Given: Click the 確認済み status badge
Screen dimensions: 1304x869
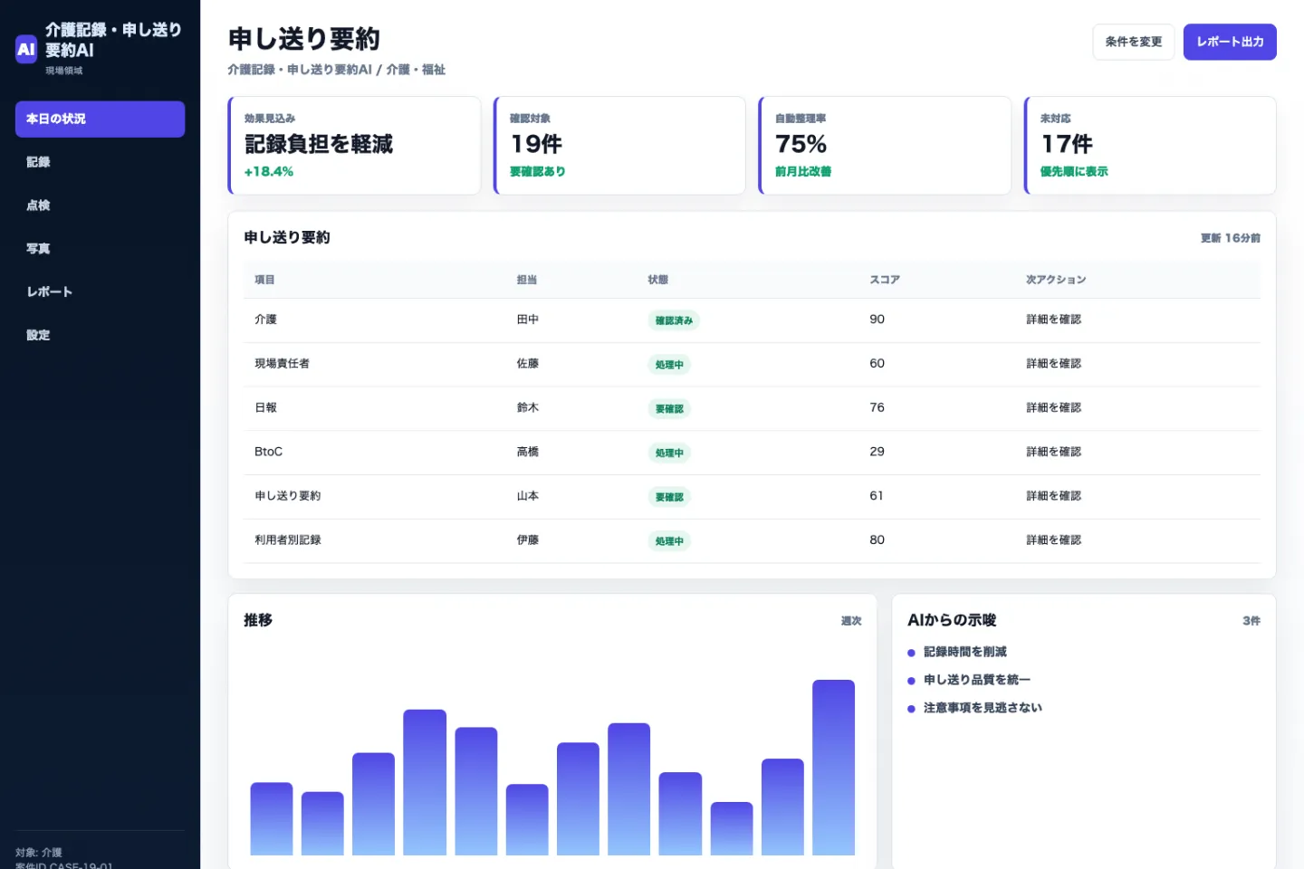Looking at the screenshot, I should [x=674, y=320].
